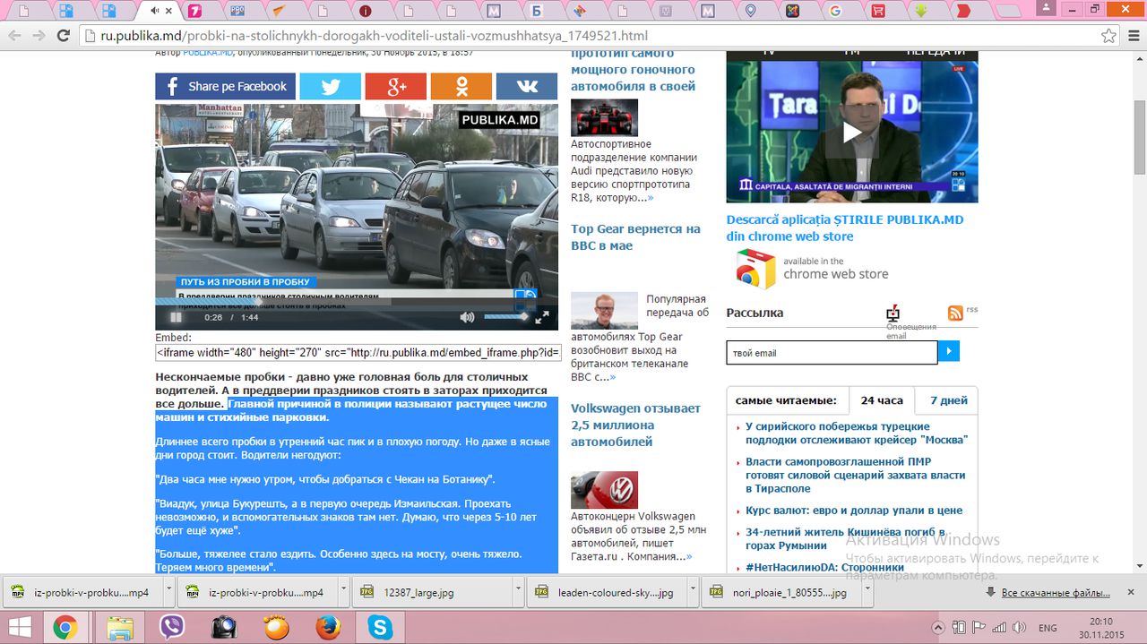Viewport: 1147px width, 644px height.
Task: Open 'Курс валют' news link
Action: coord(854,511)
